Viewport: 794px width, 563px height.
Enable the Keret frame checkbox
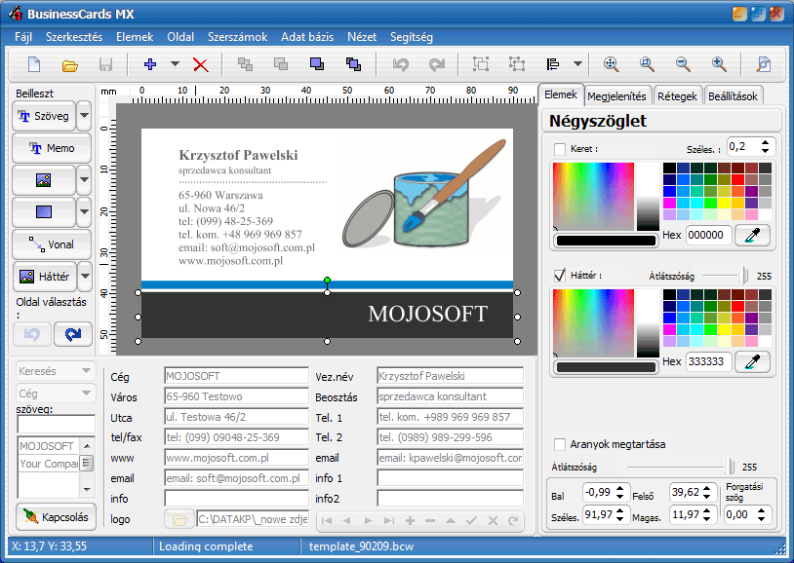560,149
